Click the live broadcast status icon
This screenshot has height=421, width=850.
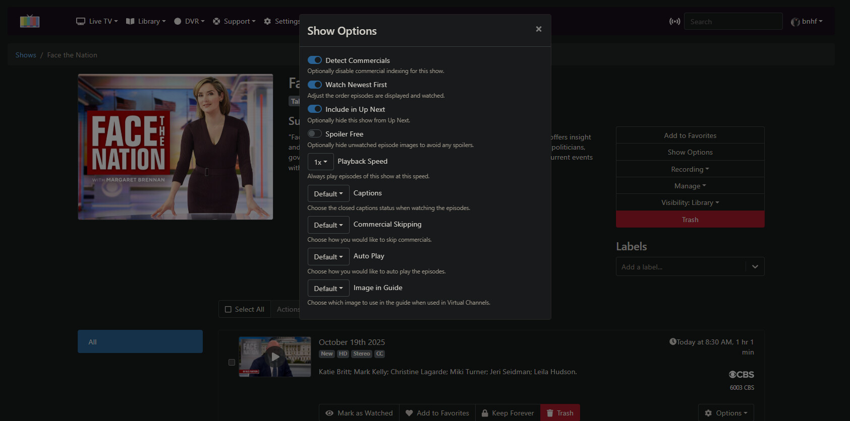(674, 21)
